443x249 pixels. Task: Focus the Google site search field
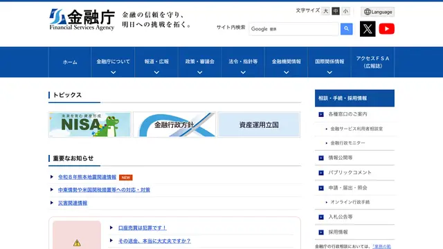[293, 29]
